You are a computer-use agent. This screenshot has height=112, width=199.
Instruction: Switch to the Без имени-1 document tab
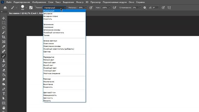coord(26,13)
